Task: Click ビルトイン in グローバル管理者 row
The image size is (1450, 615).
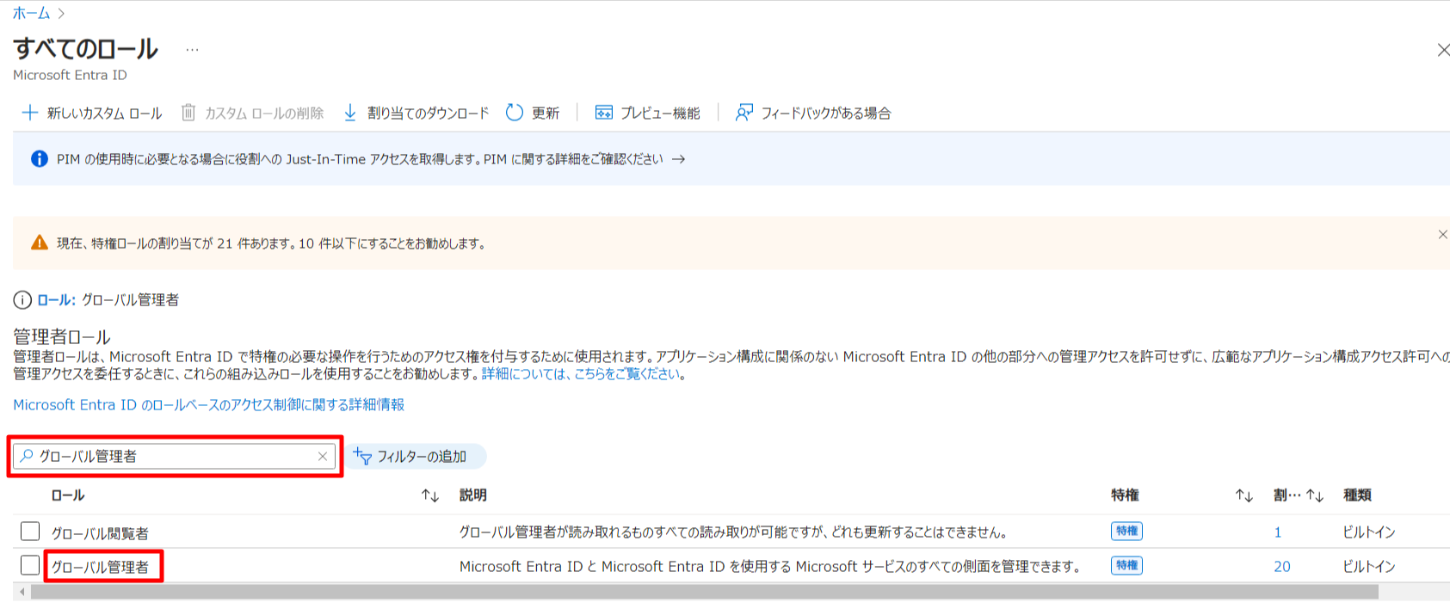Action: coord(1369,566)
